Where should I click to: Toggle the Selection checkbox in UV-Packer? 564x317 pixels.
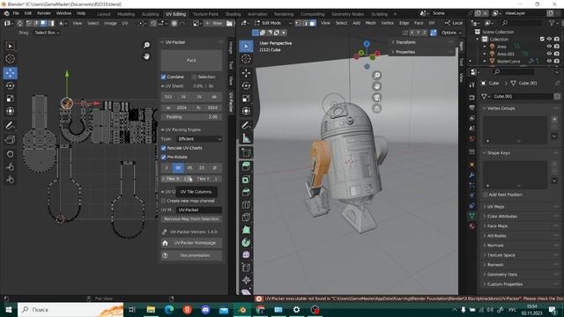tap(194, 77)
